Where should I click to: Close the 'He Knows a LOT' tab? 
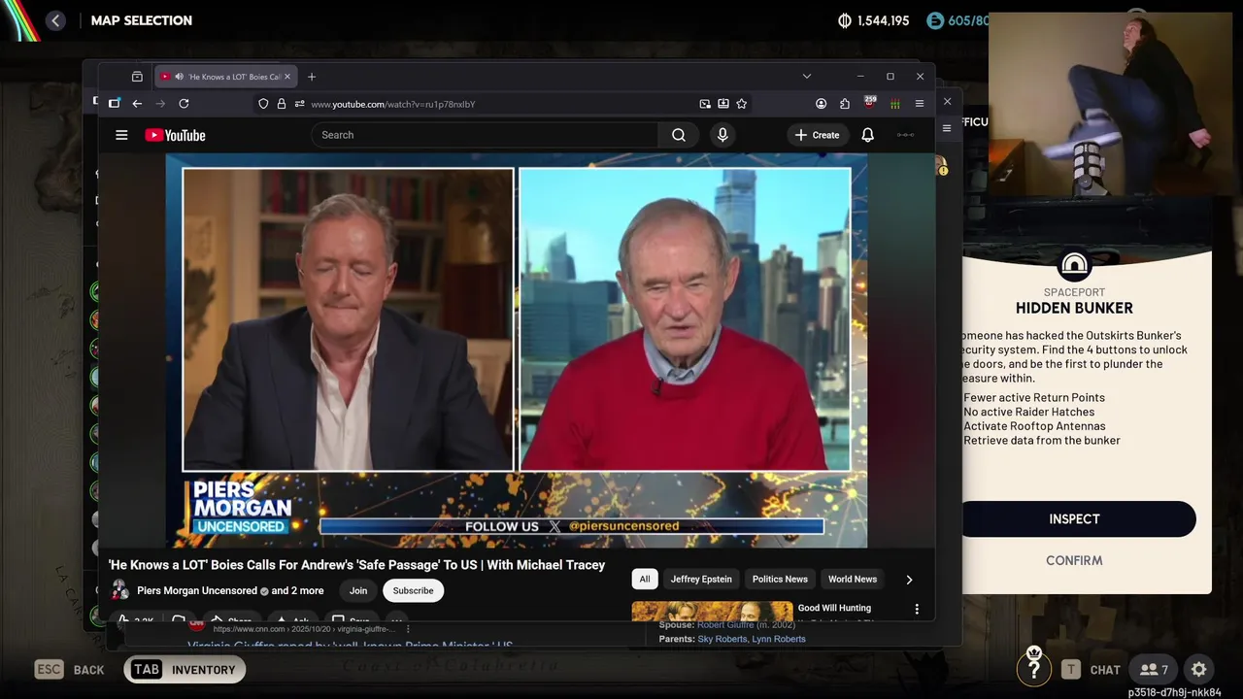pos(286,77)
